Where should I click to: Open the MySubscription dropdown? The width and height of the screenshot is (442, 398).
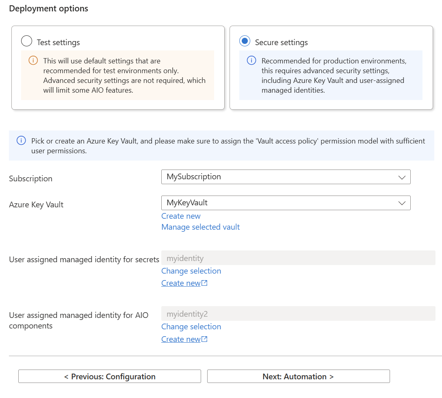point(286,177)
